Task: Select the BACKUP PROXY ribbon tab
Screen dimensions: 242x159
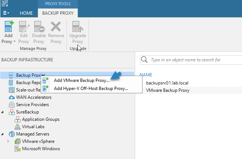Action: [x=58, y=13]
